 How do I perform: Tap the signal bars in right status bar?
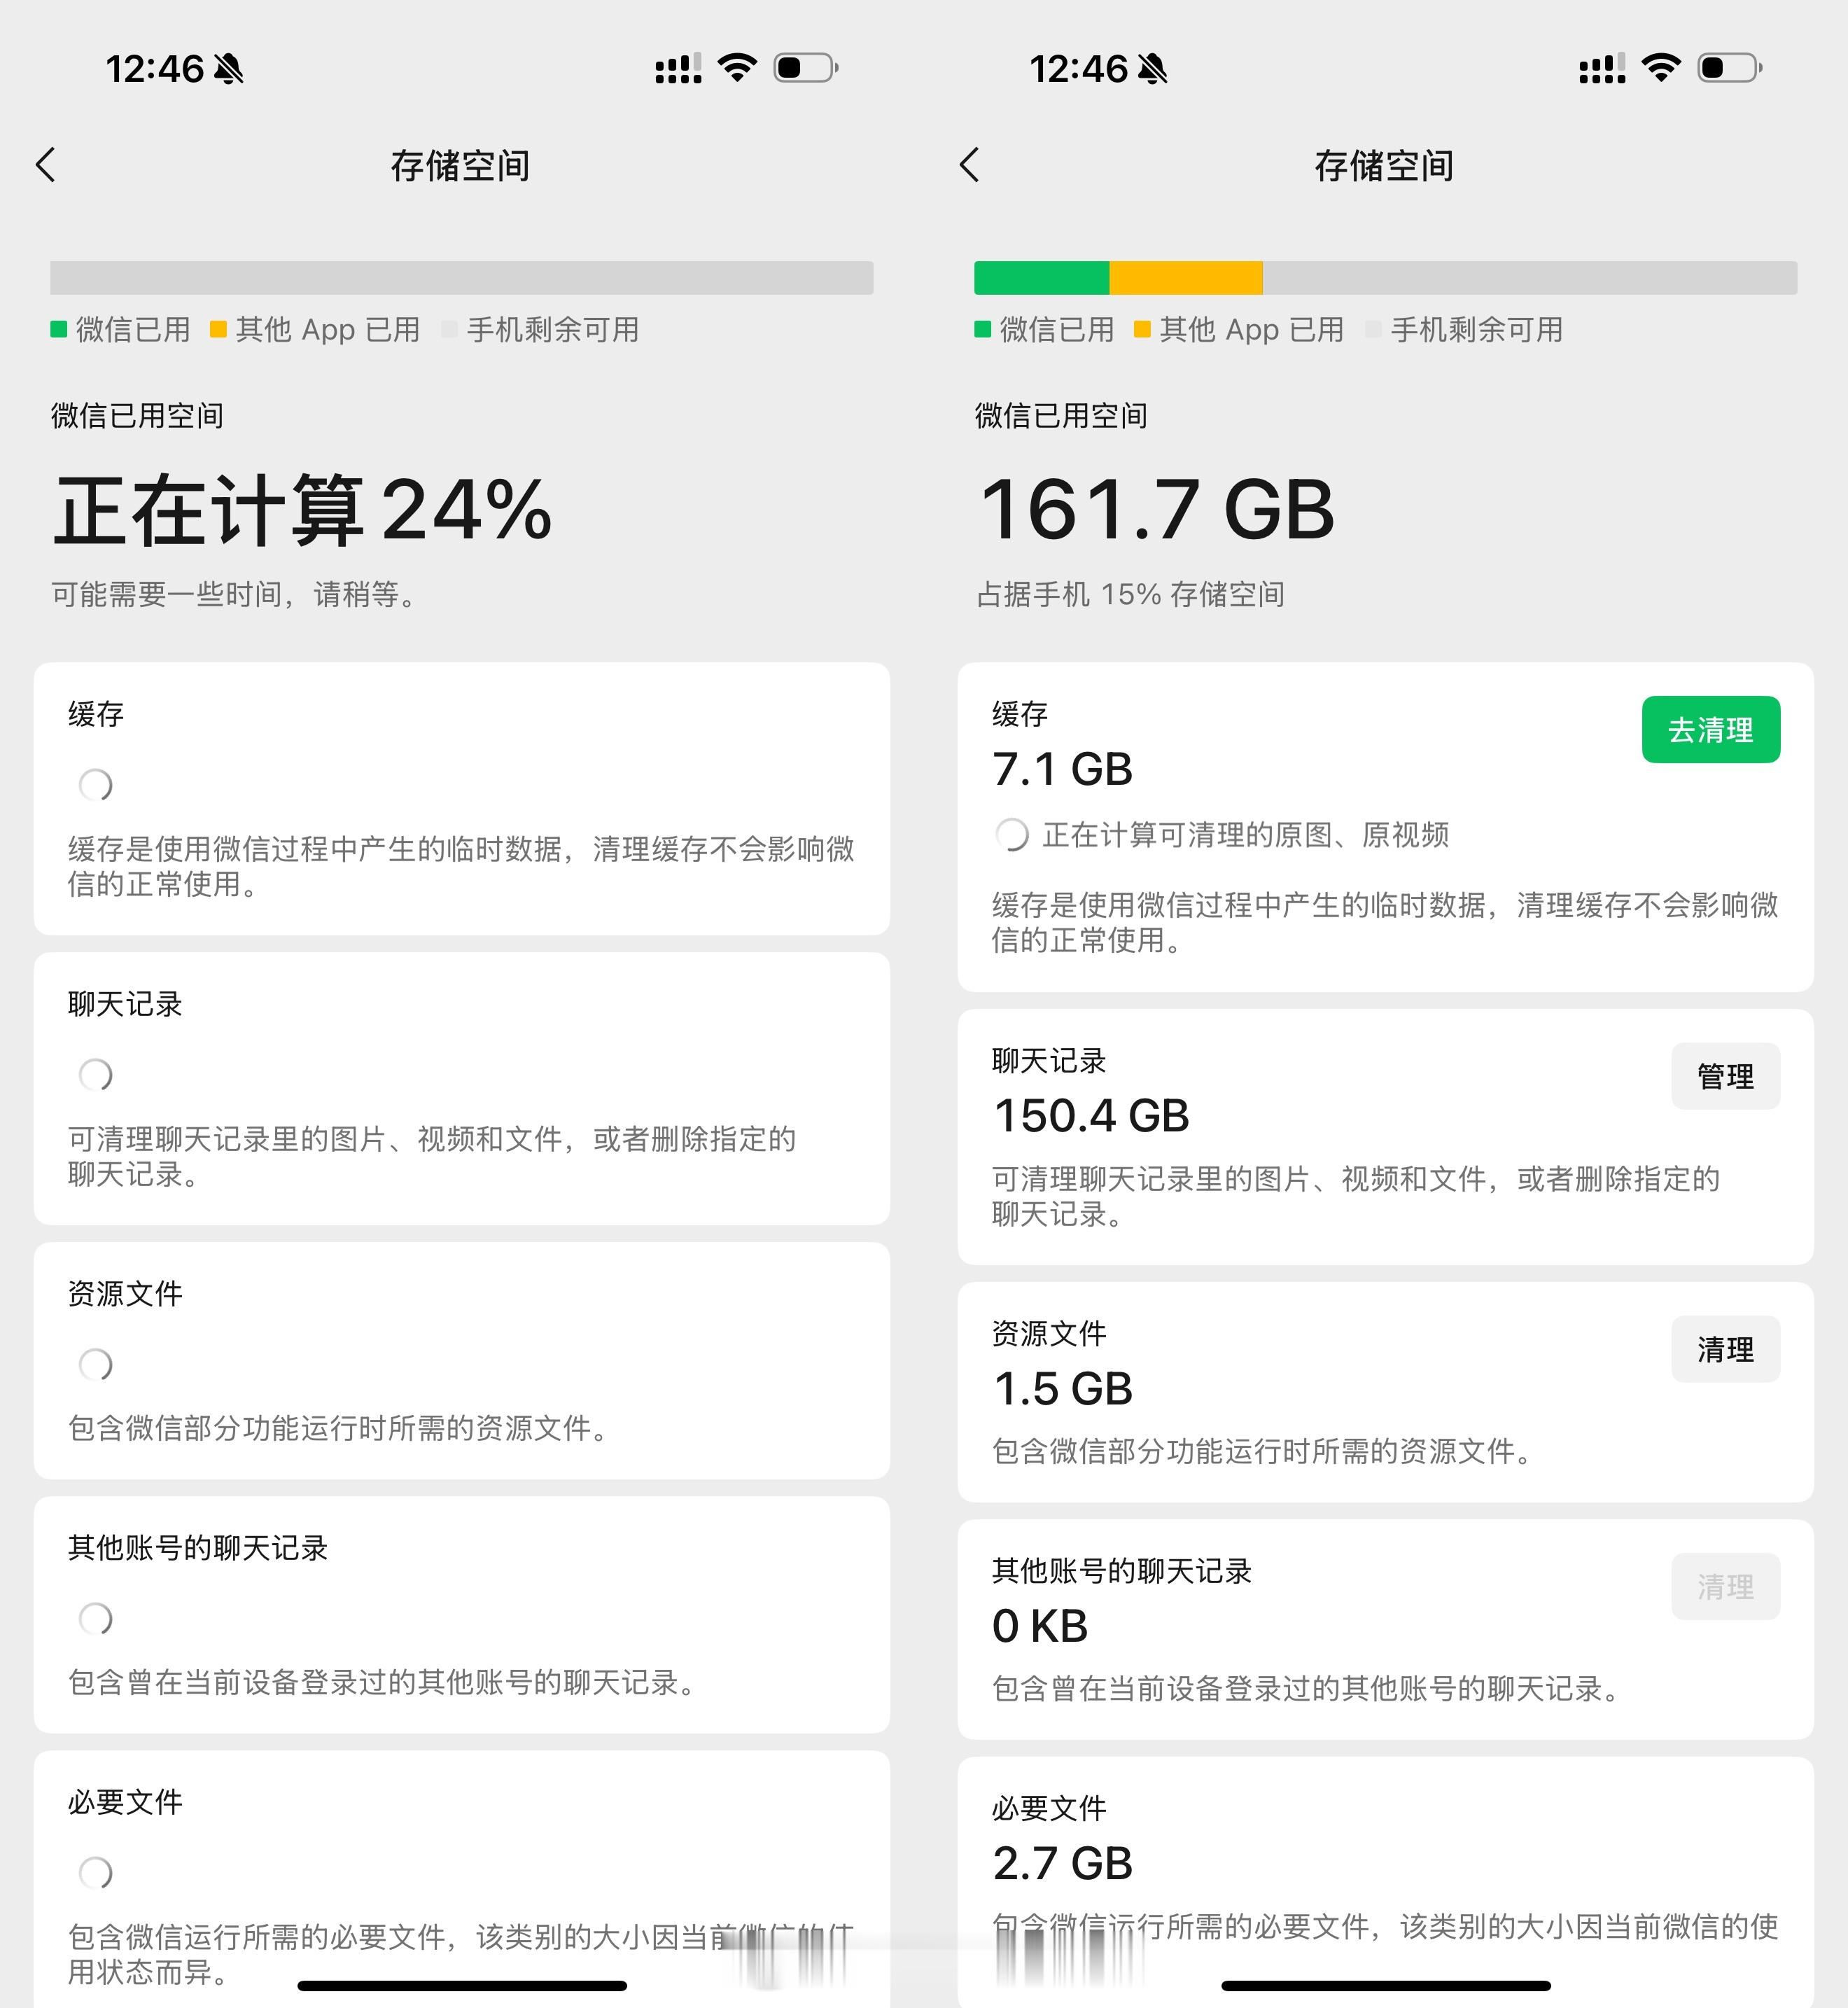pyautogui.click(x=1602, y=68)
